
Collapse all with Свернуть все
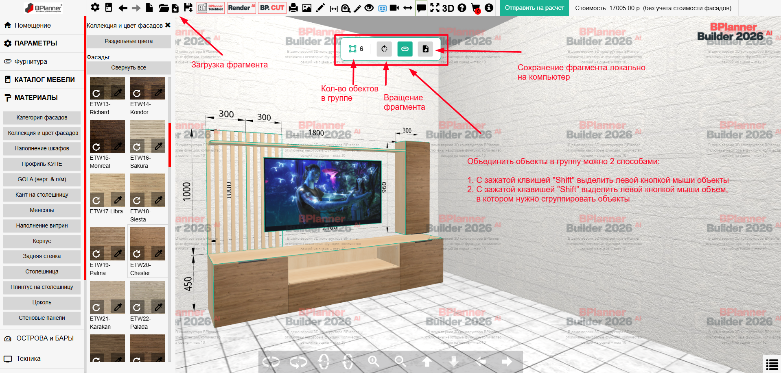pos(129,67)
